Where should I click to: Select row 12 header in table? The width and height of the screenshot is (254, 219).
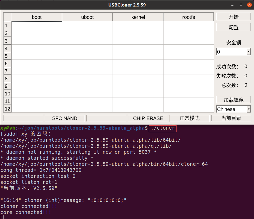pyautogui.click(x=7, y=109)
